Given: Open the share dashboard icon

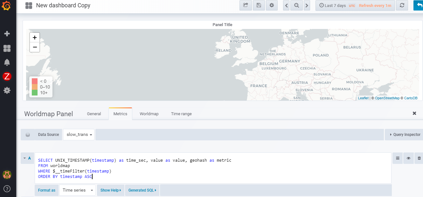Looking at the screenshot, I should [245, 5].
